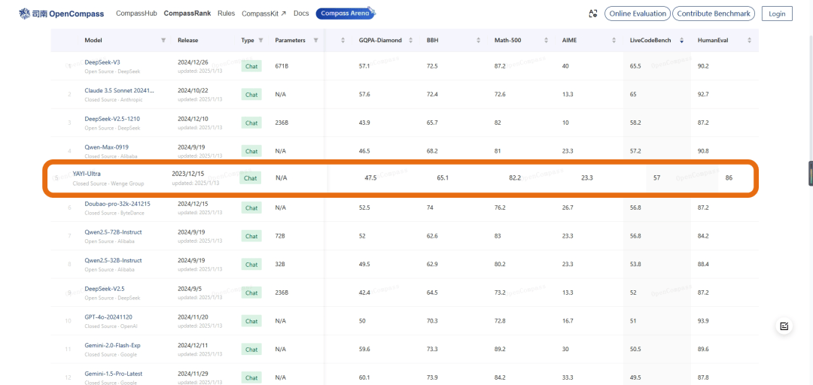Image resolution: width=813 pixels, height=385 pixels.
Task: Go to CompassHub in the navigation
Action: (x=136, y=14)
